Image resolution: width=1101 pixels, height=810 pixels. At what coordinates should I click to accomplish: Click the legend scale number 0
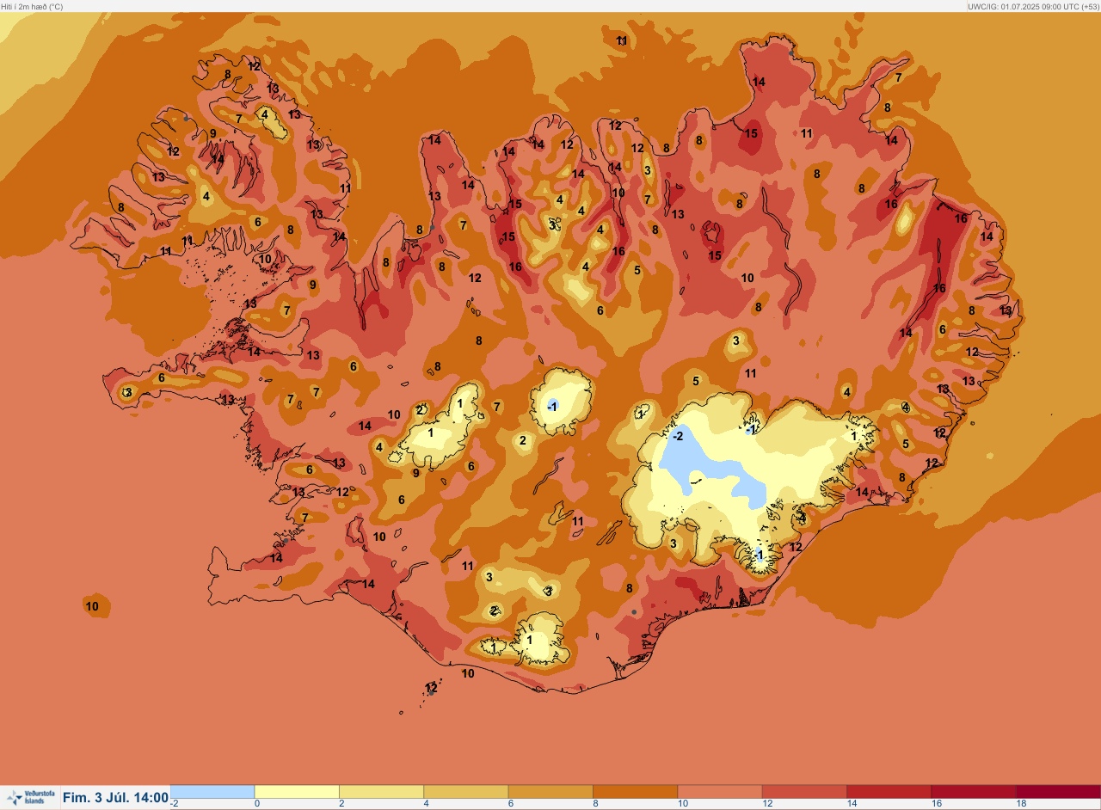257,804
